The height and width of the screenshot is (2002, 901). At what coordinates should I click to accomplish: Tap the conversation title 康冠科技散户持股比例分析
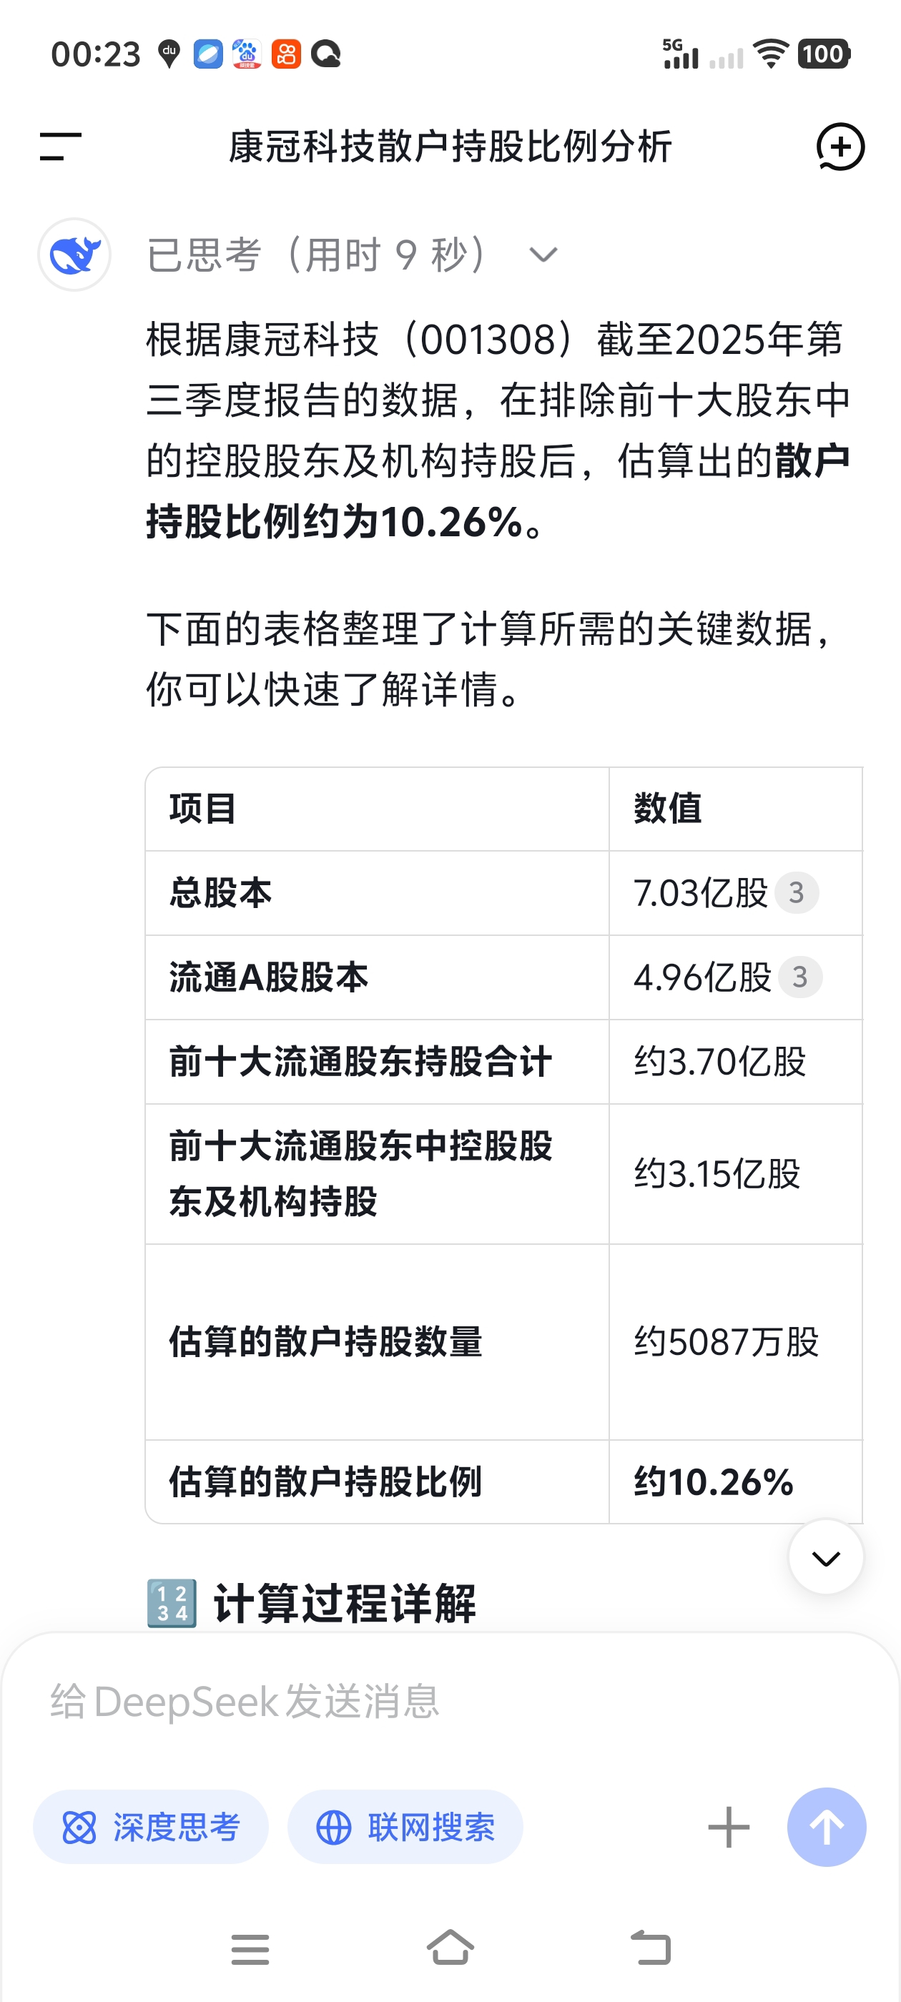(450, 146)
